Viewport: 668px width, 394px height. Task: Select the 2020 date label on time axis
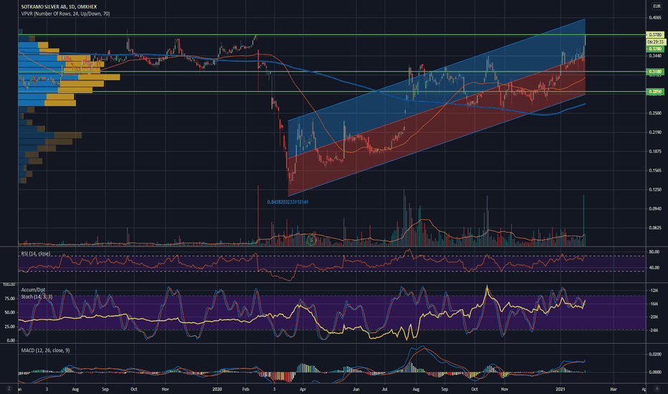pos(217,389)
